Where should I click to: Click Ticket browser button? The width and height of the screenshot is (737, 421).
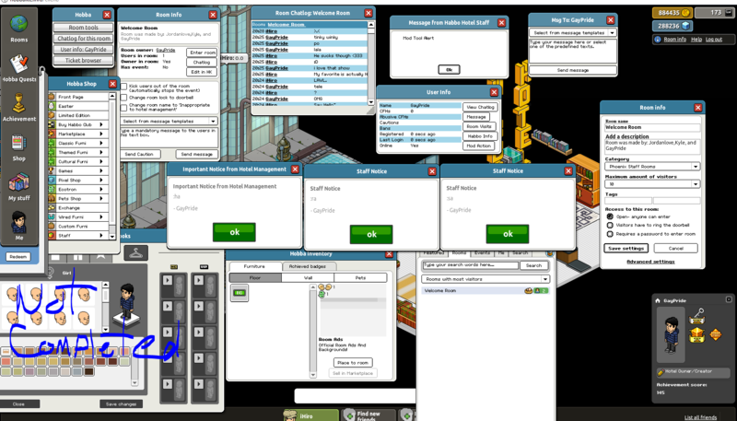(x=83, y=60)
